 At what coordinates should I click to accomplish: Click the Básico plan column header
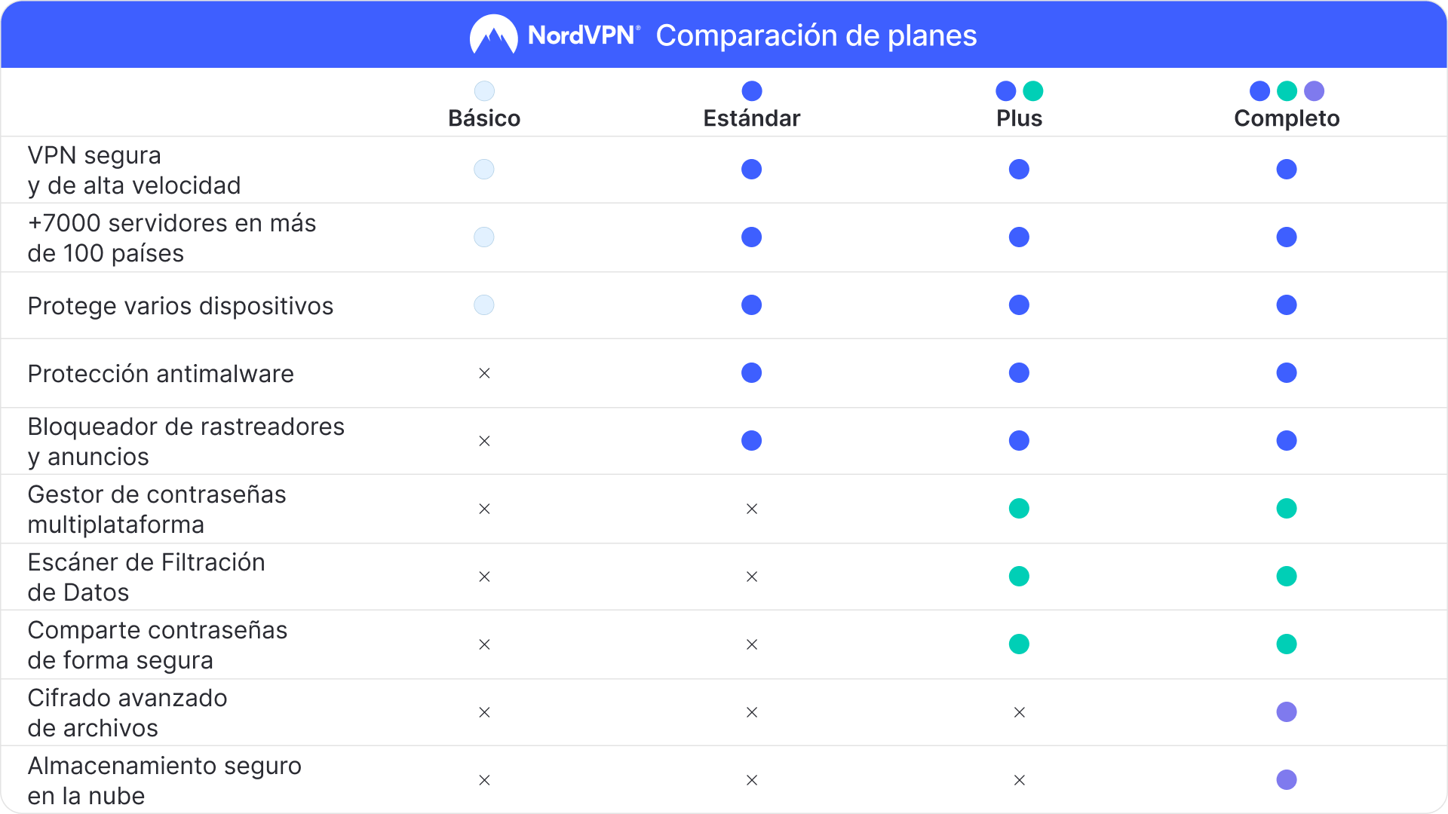pos(484,118)
